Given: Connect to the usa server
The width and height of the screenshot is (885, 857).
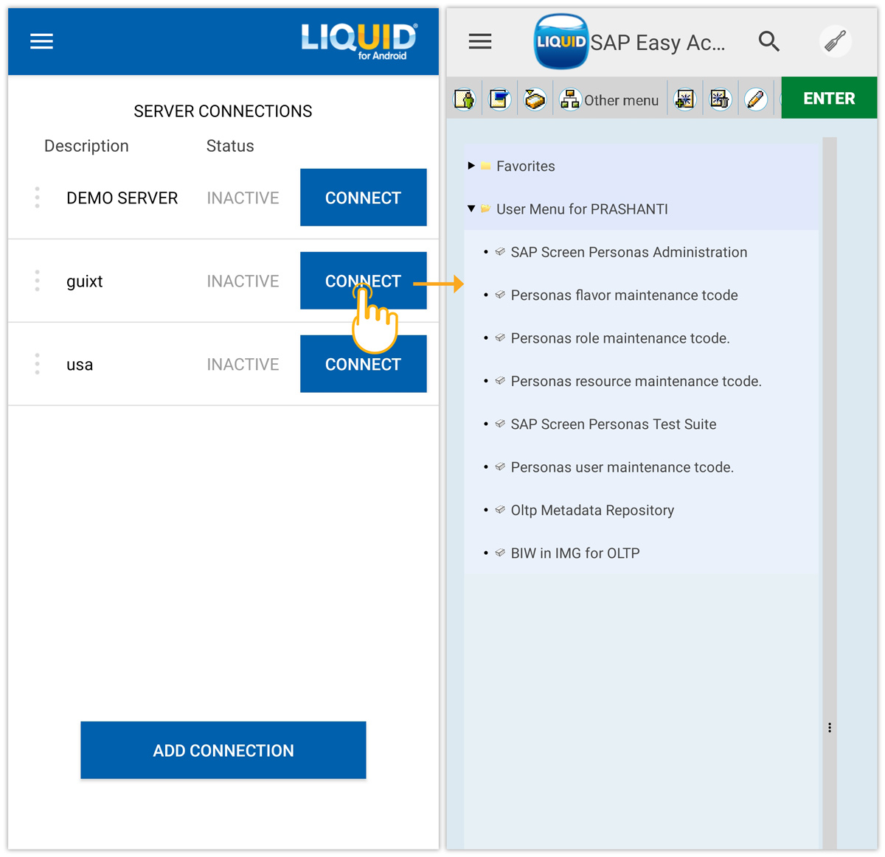Looking at the screenshot, I should point(363,364).
